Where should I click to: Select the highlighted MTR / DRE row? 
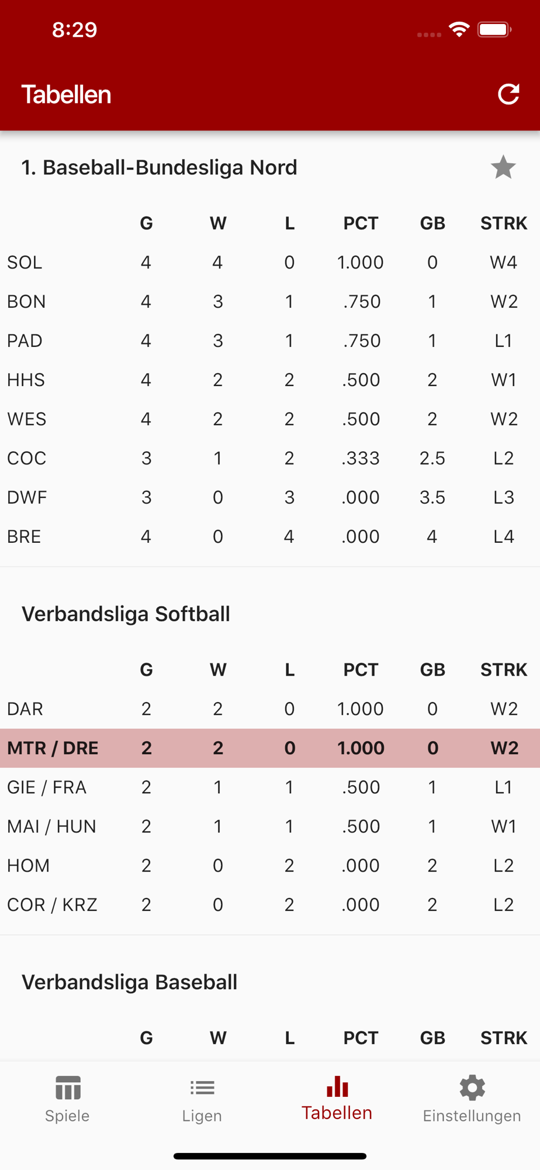pyautogui.click(x=269, y=748)
